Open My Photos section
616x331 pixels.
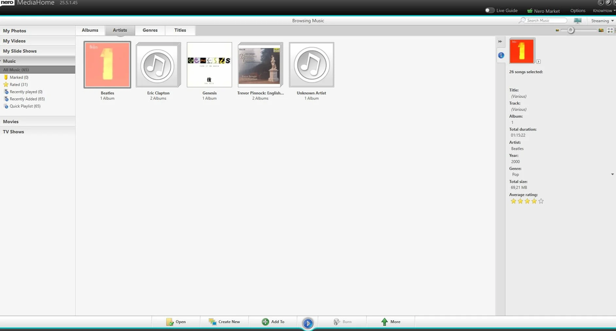tap(38, 31)
